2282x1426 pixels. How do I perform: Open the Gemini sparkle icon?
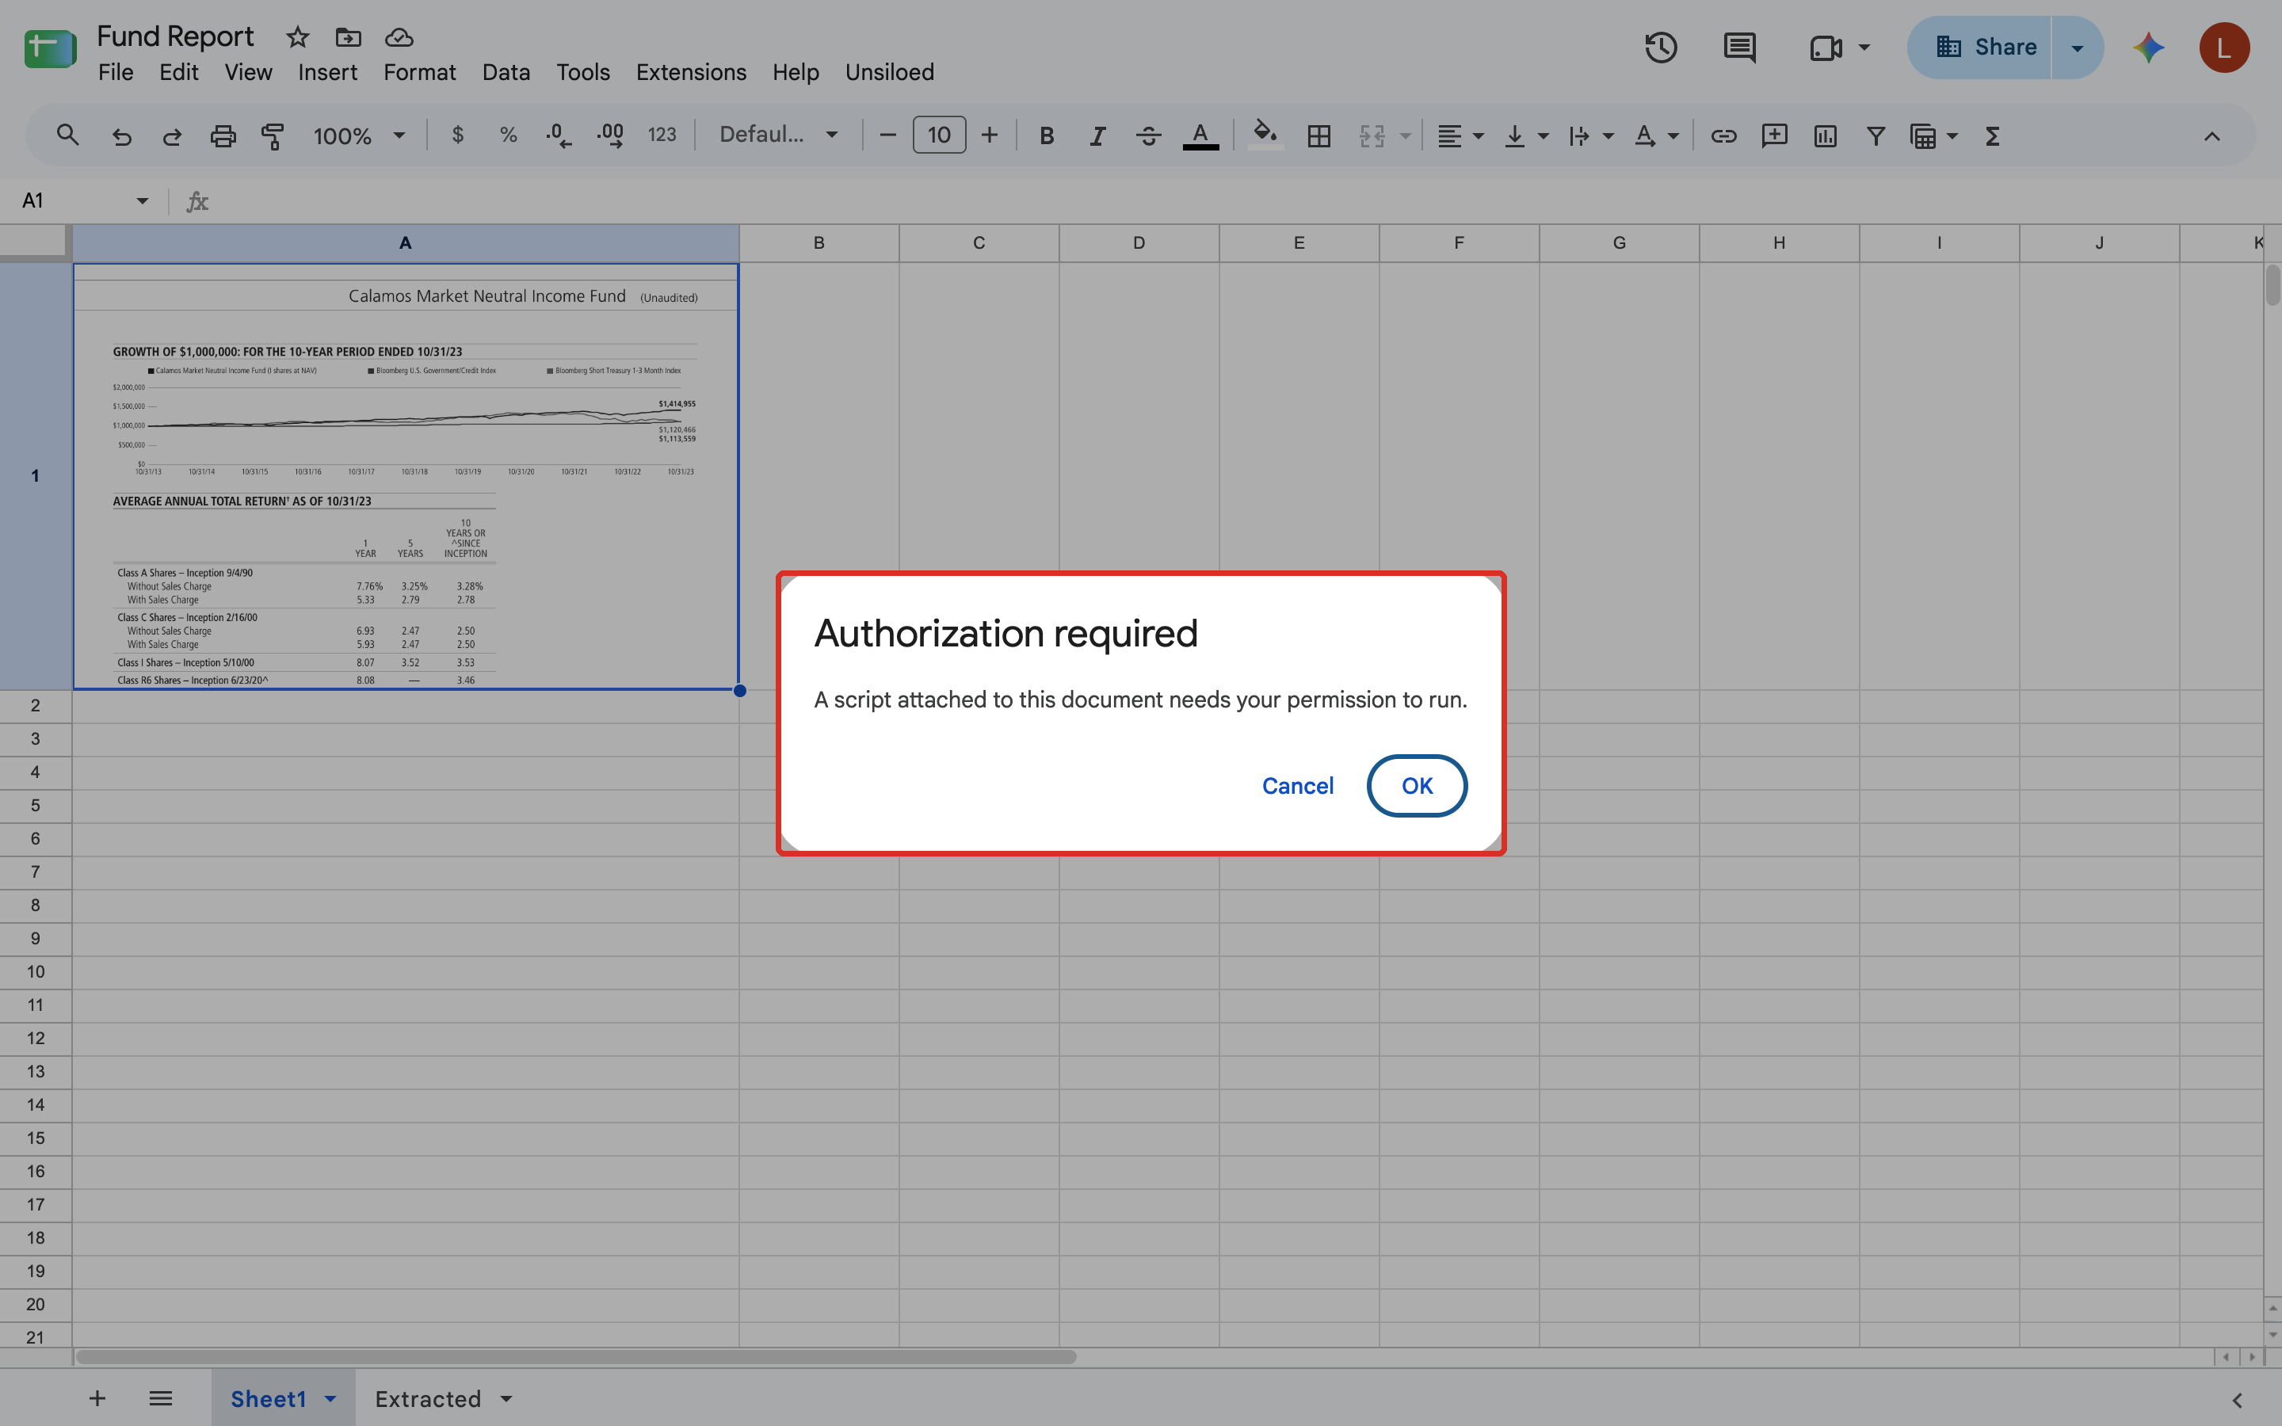[x=2148, y=48]
